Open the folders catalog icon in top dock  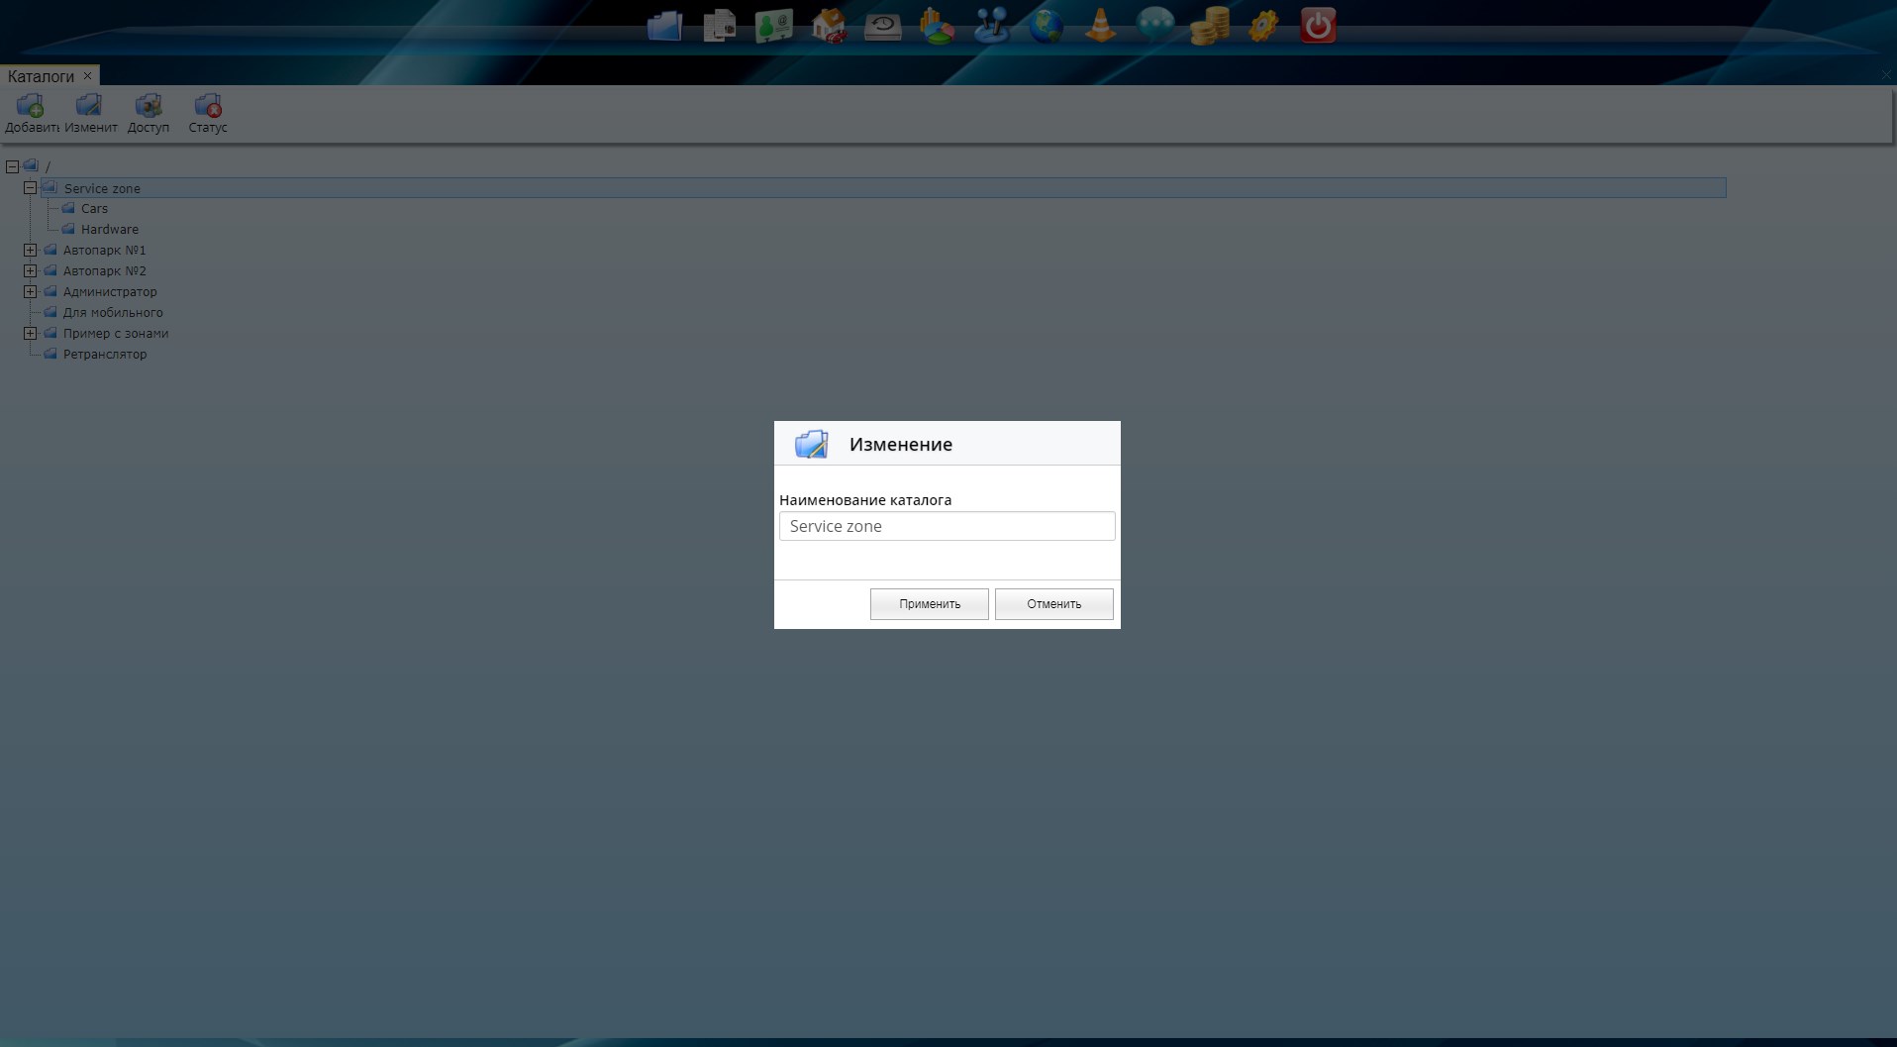point(664,26)
